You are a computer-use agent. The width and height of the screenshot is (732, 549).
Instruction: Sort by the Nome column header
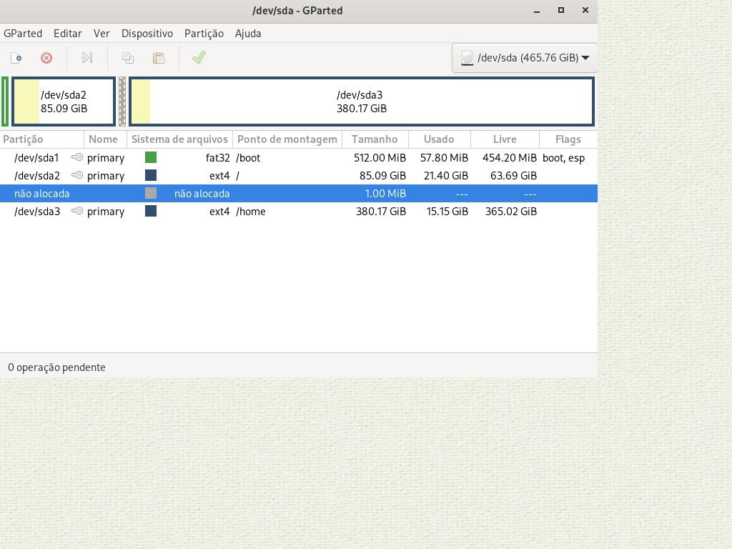(106, 139)
